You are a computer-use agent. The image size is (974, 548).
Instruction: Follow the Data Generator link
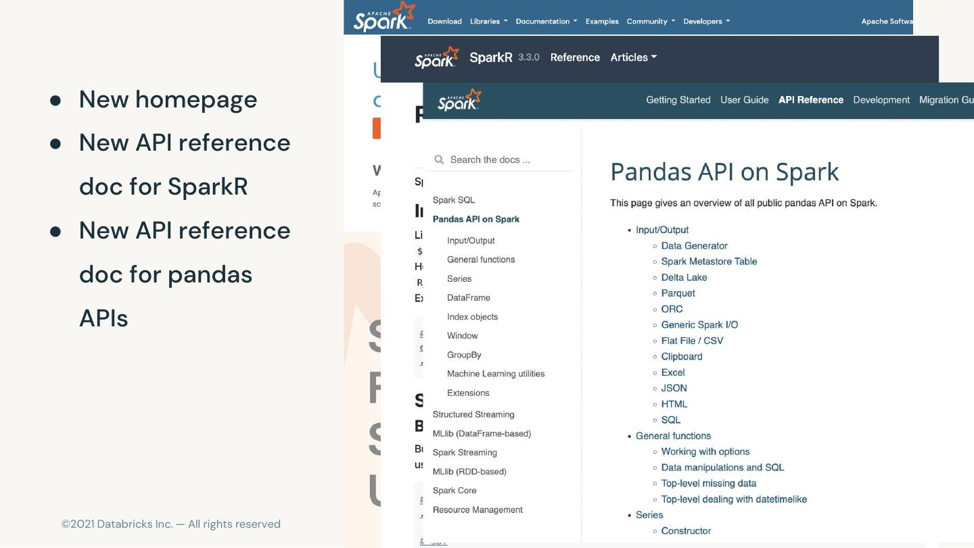[x=695, y=246]
